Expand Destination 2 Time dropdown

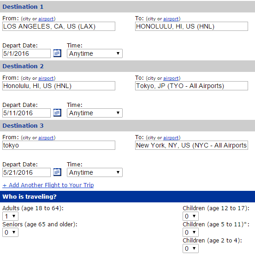[95, 113]
